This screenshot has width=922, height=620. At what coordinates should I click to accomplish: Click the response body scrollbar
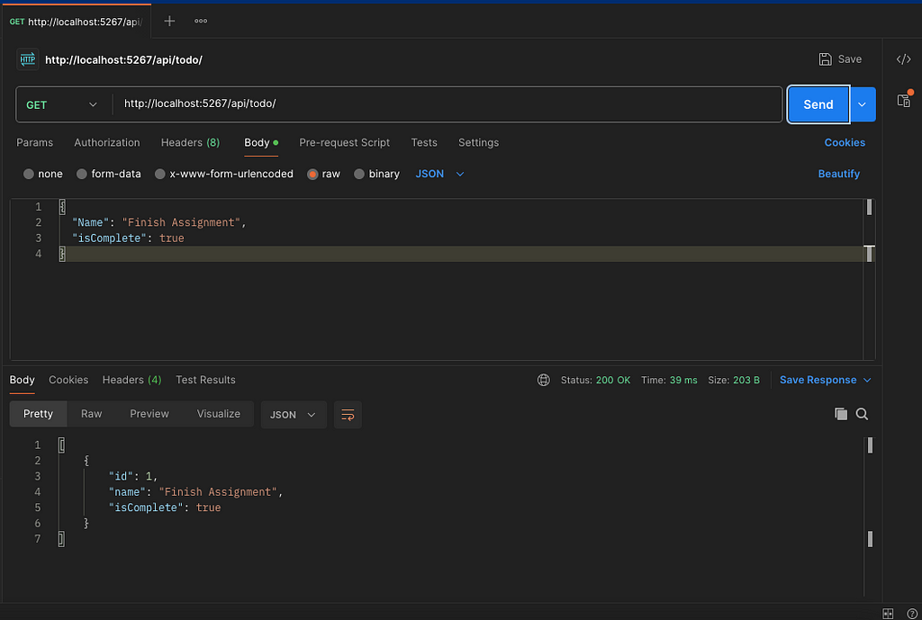870,516
